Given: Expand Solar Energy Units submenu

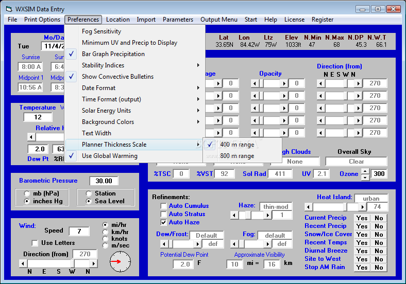Looking at the screenshot, I should pos(134,111).
